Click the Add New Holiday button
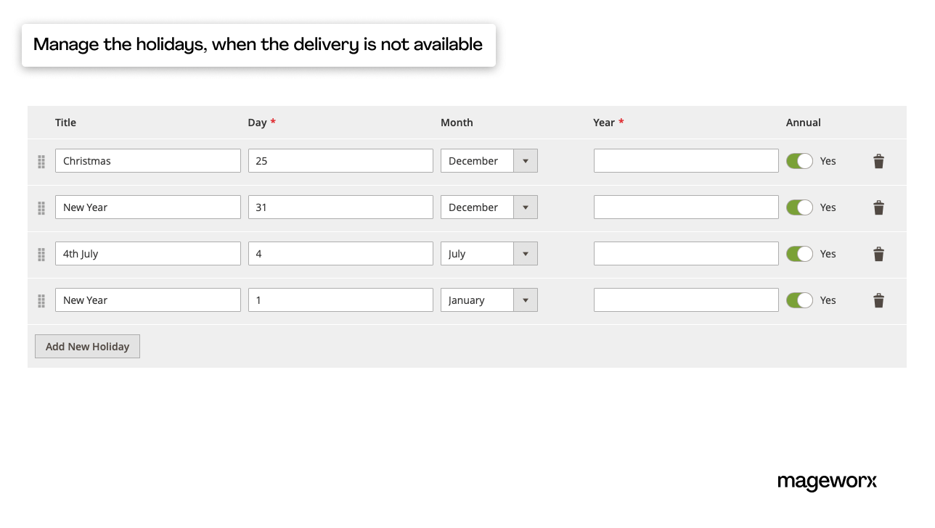Viewport: 935px width, 528px height. [87, 346]
